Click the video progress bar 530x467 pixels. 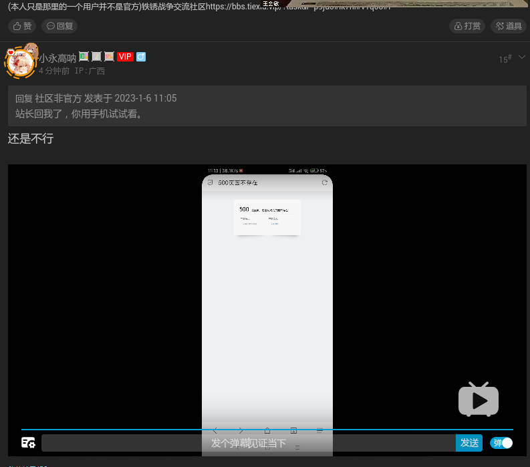coord(267,429)
